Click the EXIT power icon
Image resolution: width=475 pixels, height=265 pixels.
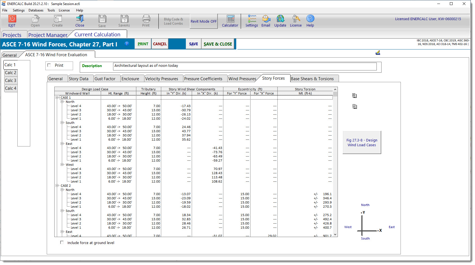(12, 19)
